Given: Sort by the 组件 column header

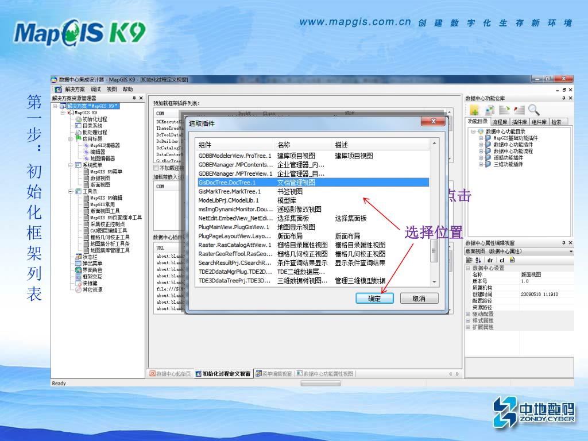Looking at the screenshot, I should 235,145.
